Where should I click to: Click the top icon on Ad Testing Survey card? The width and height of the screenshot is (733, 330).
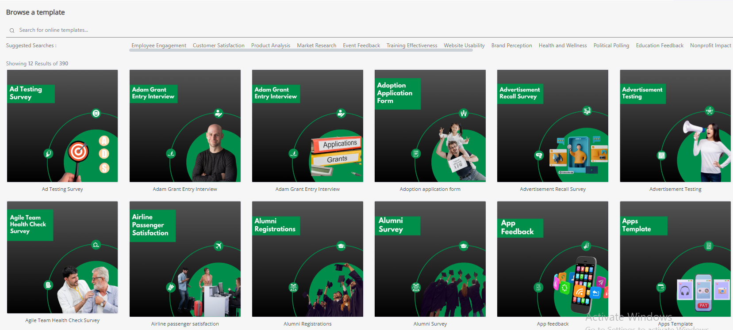point(96,114)
